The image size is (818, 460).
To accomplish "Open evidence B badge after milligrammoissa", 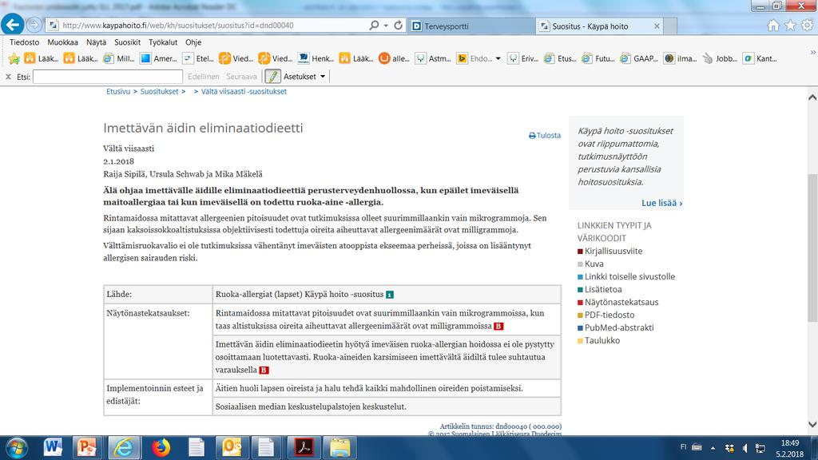I will pos(498,327).
